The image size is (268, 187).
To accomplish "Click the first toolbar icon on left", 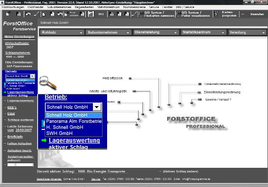I will [x=8, y=14].
